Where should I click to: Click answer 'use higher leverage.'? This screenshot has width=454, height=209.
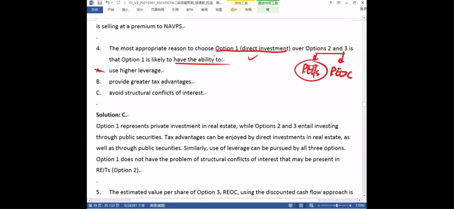[135, 71]
